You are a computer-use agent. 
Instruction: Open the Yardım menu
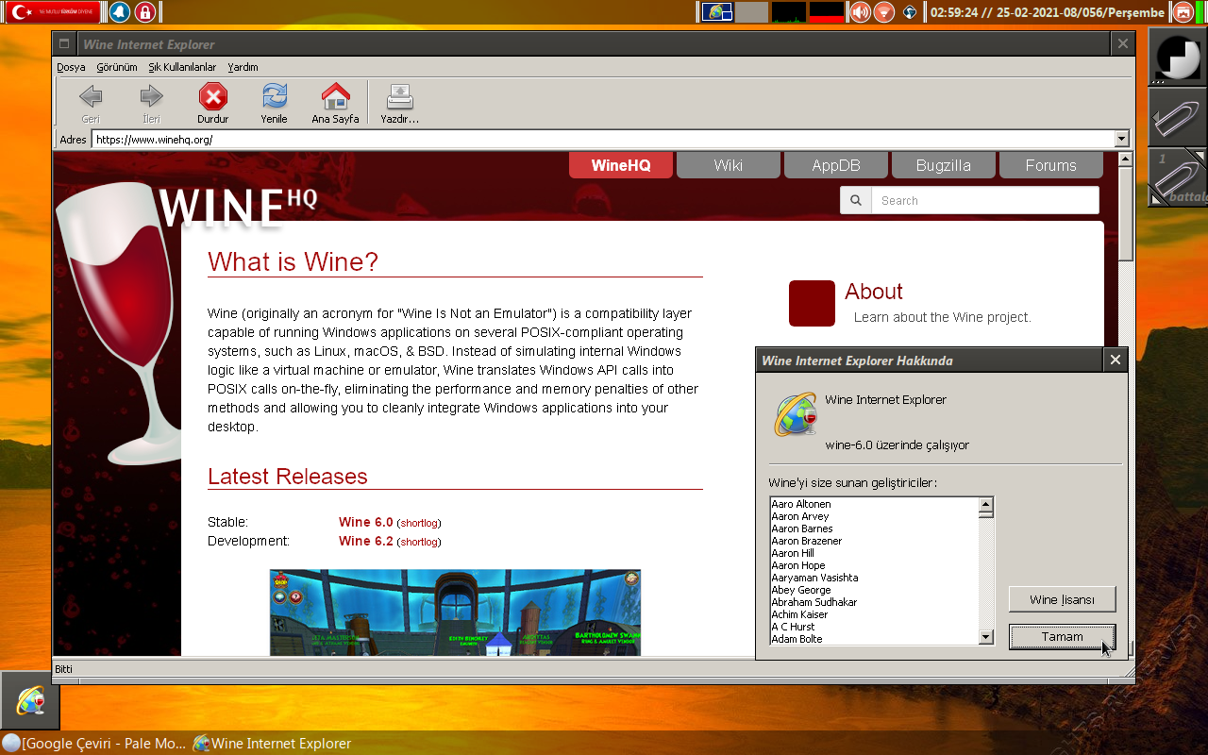tap(243, 67)
